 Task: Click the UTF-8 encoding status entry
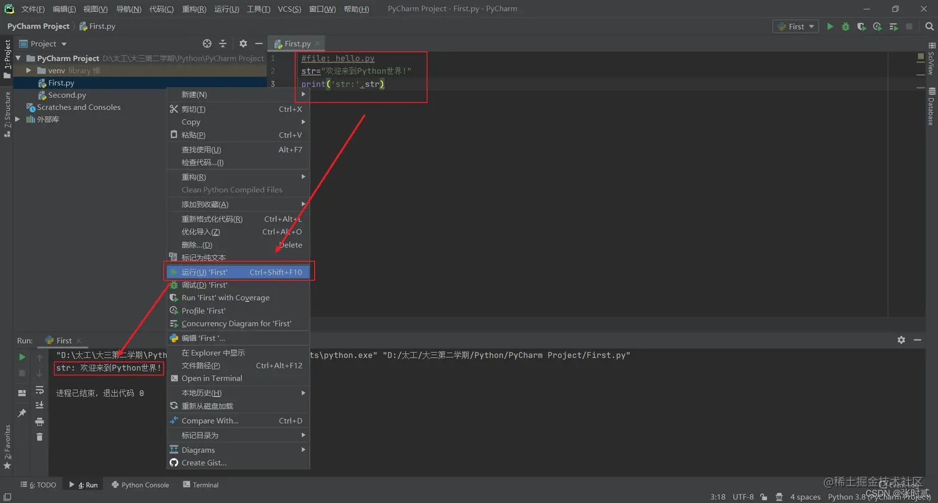tap(743, 497)
